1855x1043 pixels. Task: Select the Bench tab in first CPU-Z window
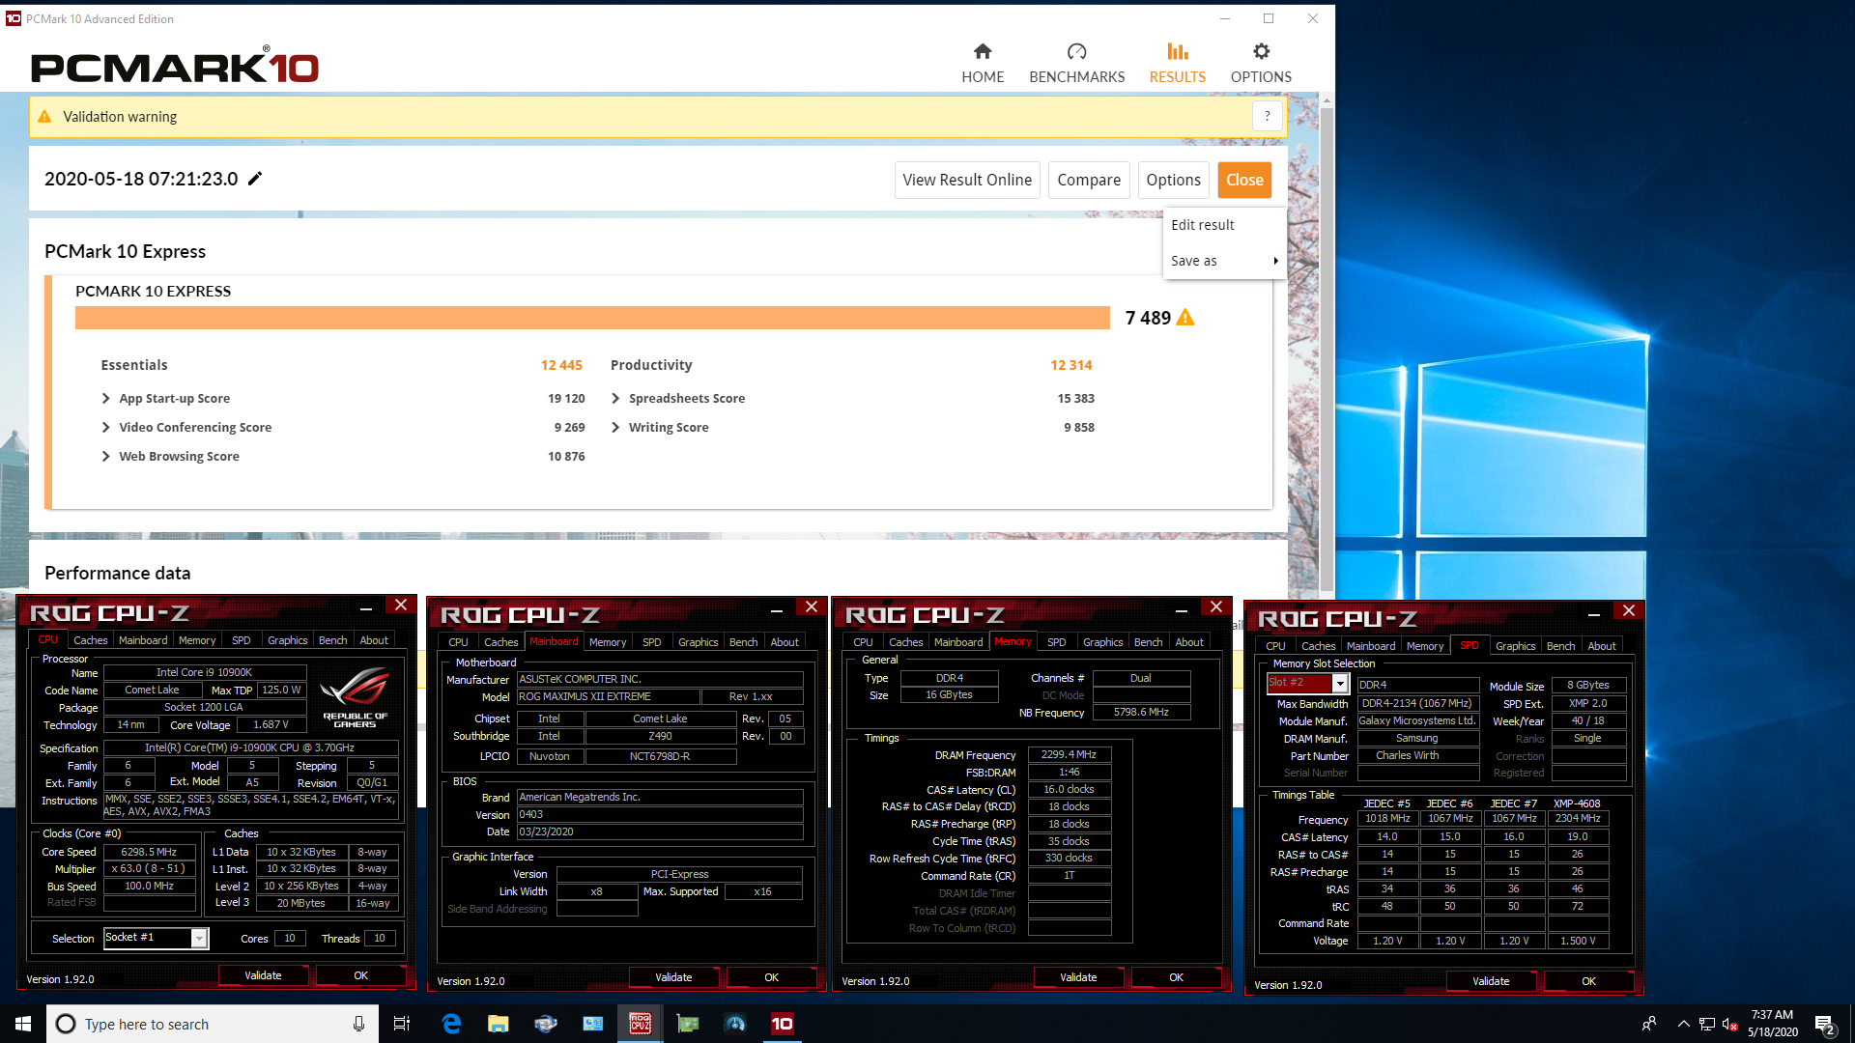(332, 640)
